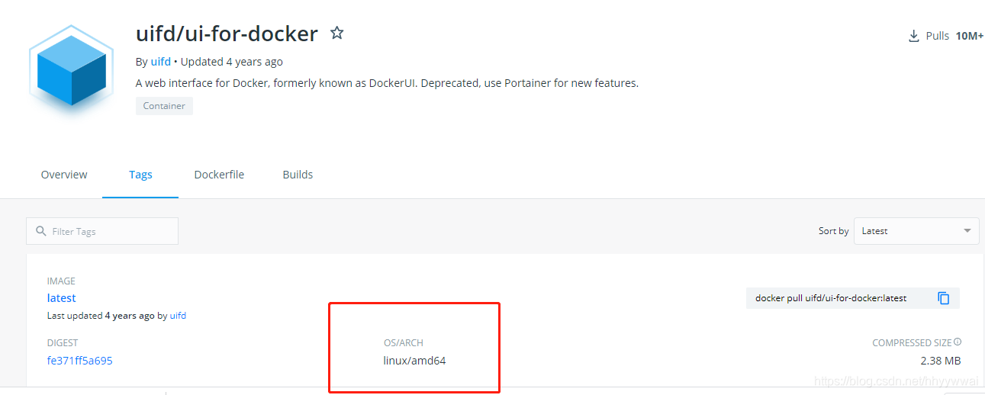Click the compressed size info icon
This screenshot has width=985, height=395.
point(958,342)
